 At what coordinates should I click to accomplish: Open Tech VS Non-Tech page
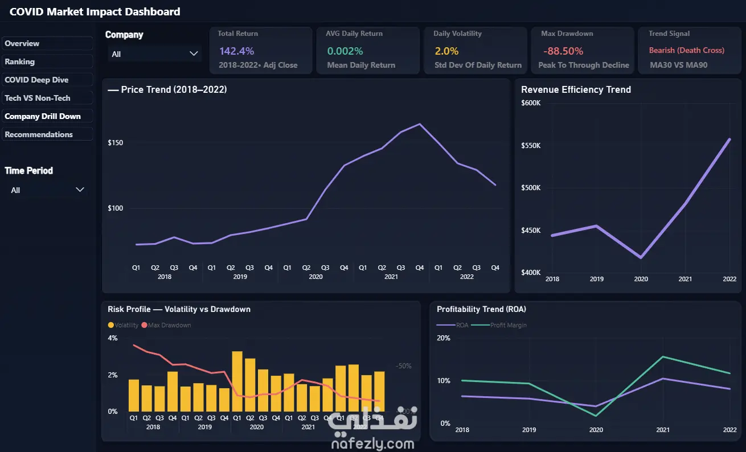pyautogui.click(x=47, y=98)
